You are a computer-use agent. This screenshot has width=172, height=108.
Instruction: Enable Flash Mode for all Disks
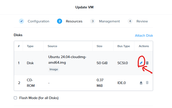[15, 98]
